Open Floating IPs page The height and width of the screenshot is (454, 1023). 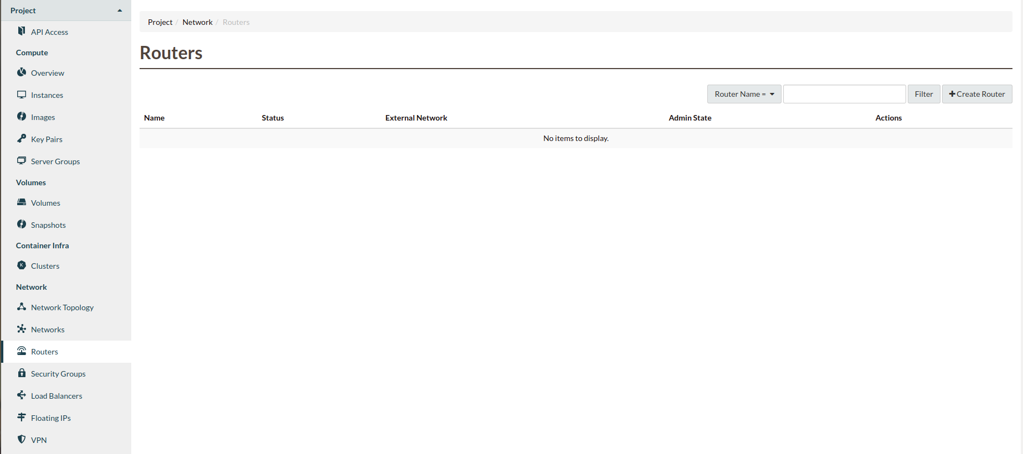[x=51, y=418]
